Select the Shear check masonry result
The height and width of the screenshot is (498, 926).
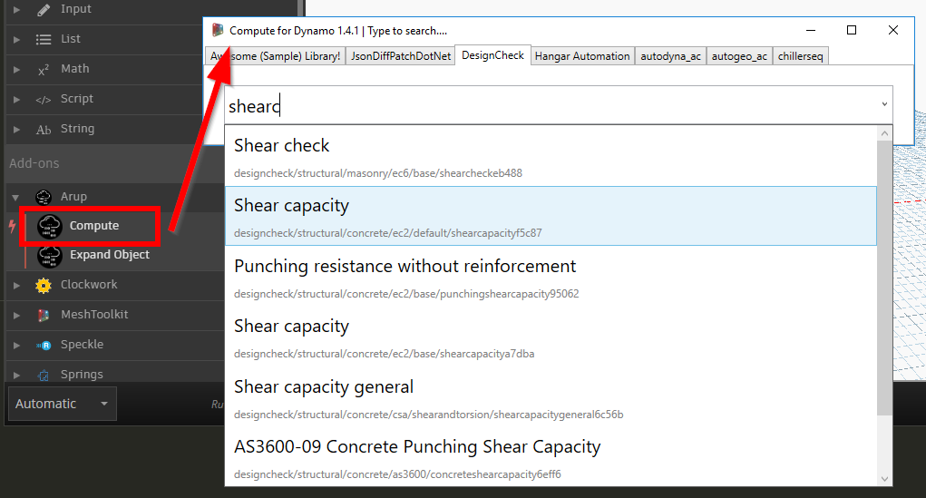[x=551, y=156]
